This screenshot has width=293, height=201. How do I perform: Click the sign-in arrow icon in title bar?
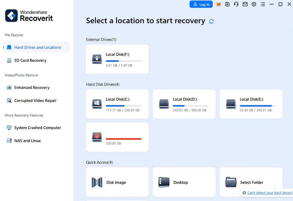[227, 4]
